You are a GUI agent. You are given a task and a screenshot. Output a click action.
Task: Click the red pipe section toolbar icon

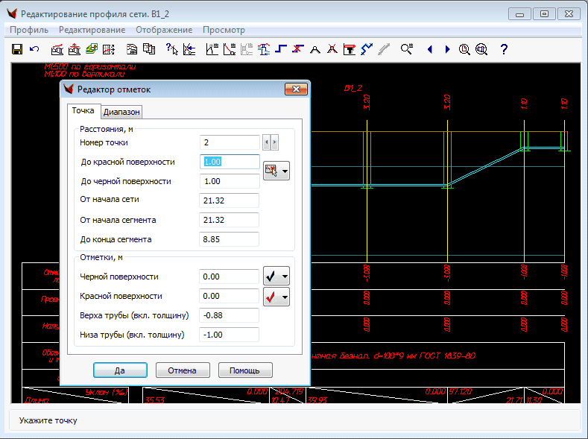click(x=349, y=50)
